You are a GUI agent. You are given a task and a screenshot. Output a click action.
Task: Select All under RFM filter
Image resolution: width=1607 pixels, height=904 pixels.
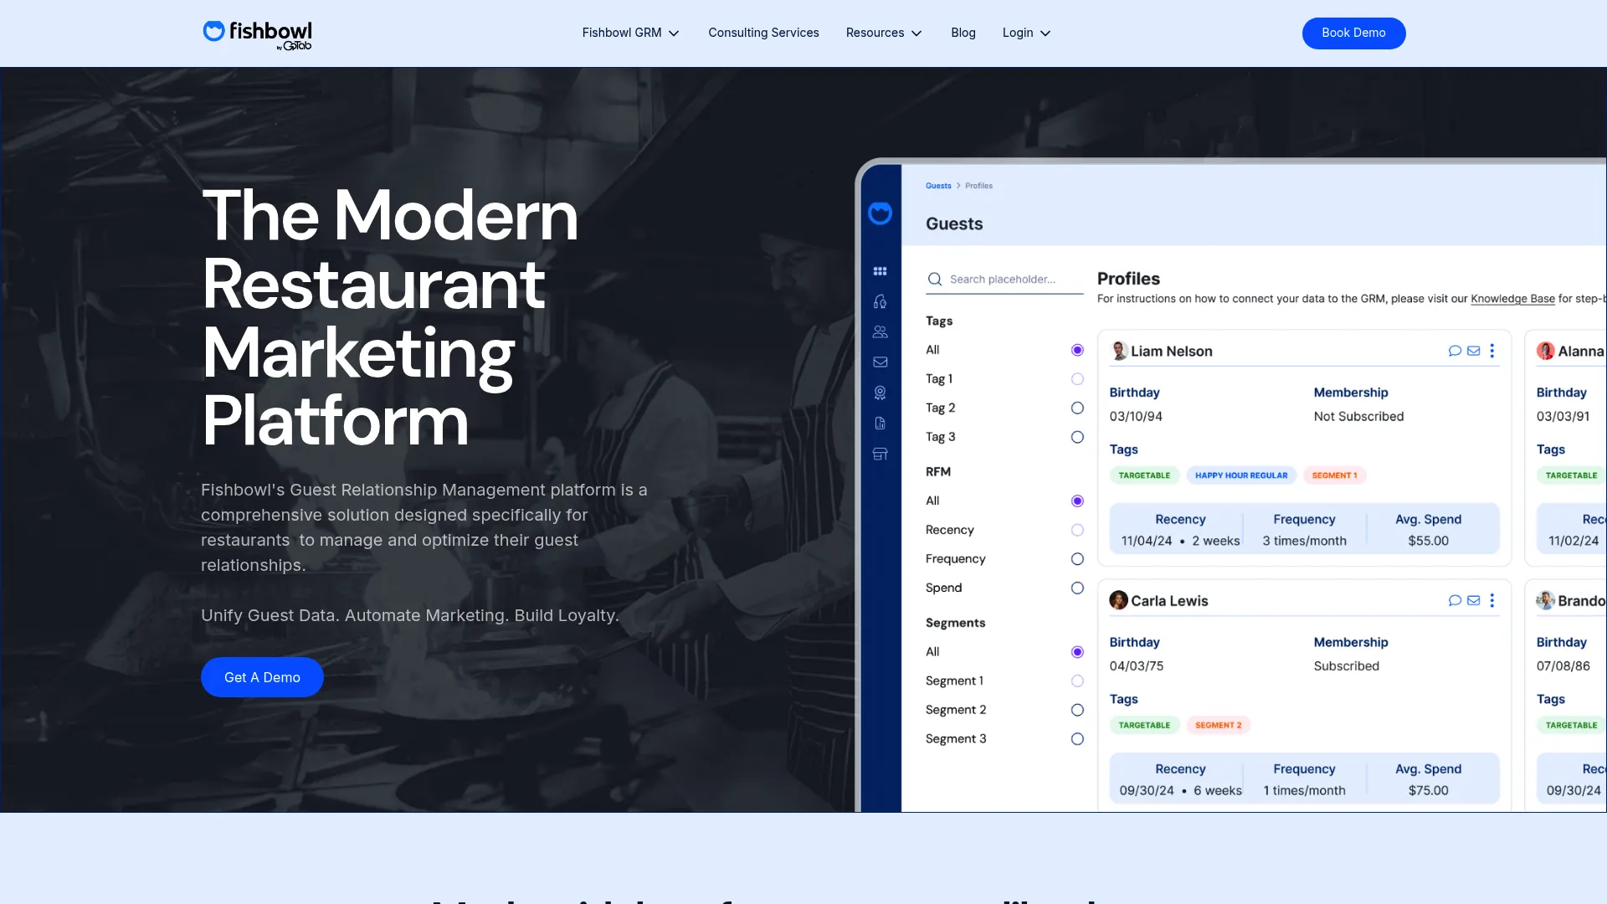[x=1077, y=501]
